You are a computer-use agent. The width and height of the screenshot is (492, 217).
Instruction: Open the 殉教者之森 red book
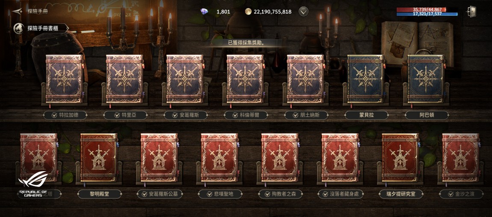pyautogui.click(x=280, y=158)
